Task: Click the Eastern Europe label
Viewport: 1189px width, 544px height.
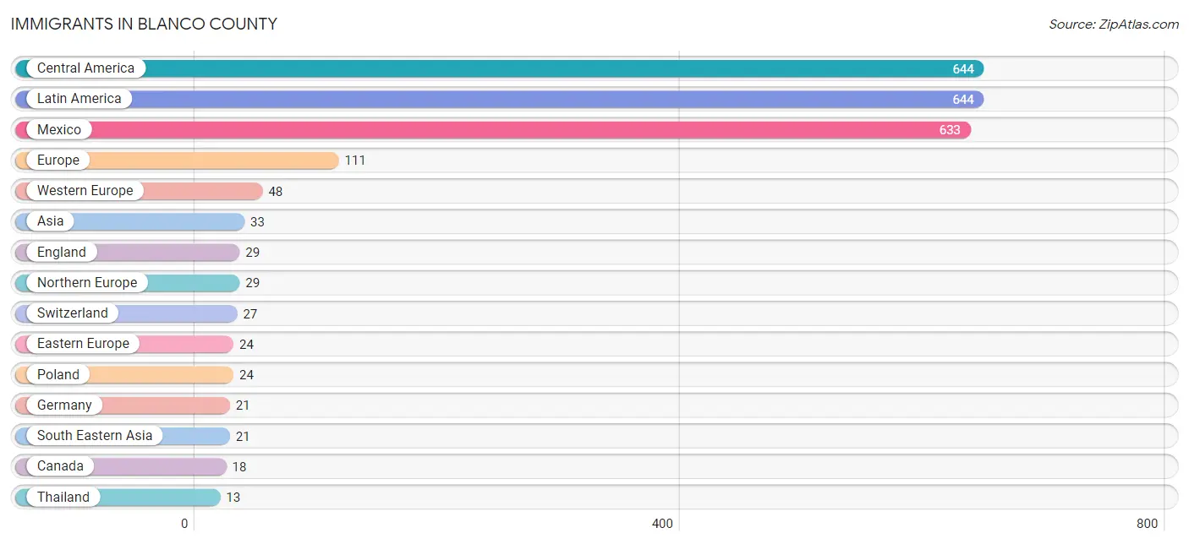Action: click(x=83, y=344)
